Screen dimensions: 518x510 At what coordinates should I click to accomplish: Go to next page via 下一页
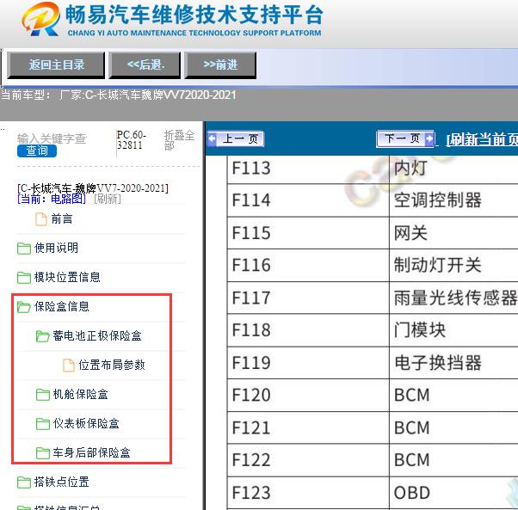click(405, 138)
